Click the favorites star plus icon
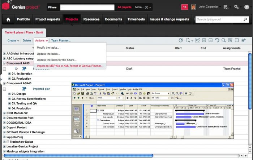The height and width of the screenshot is (160, 253). [x=243, y=40]
